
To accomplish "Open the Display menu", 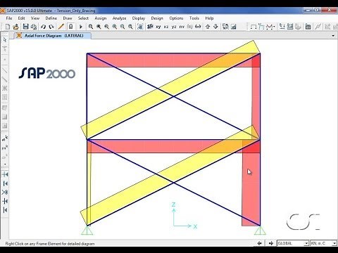I will 139,18.
